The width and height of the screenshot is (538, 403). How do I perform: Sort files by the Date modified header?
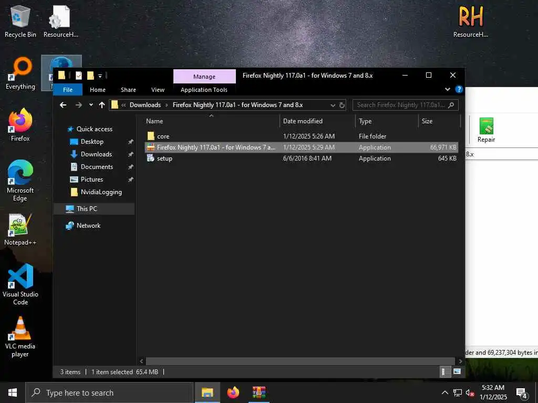pyautogui.click(x=318, y=121)
